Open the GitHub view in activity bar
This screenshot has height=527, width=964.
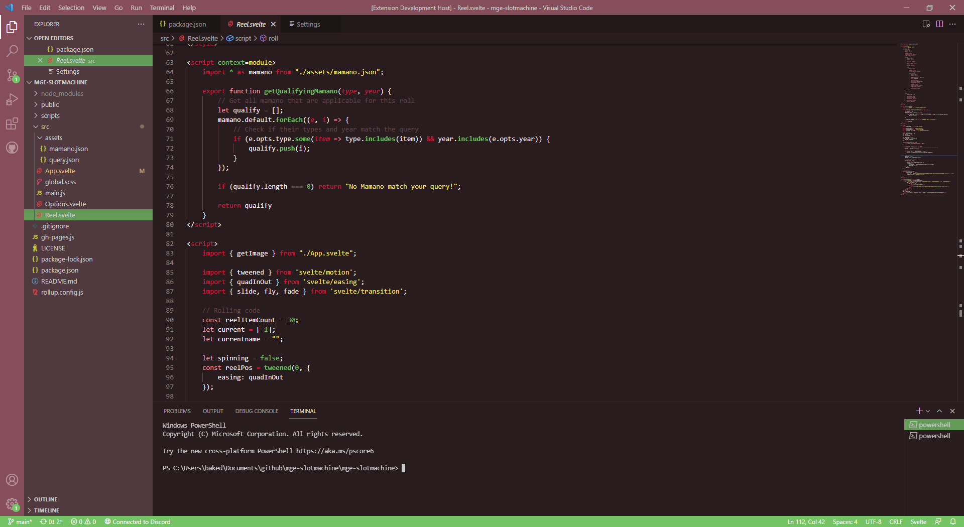[12, 148]
